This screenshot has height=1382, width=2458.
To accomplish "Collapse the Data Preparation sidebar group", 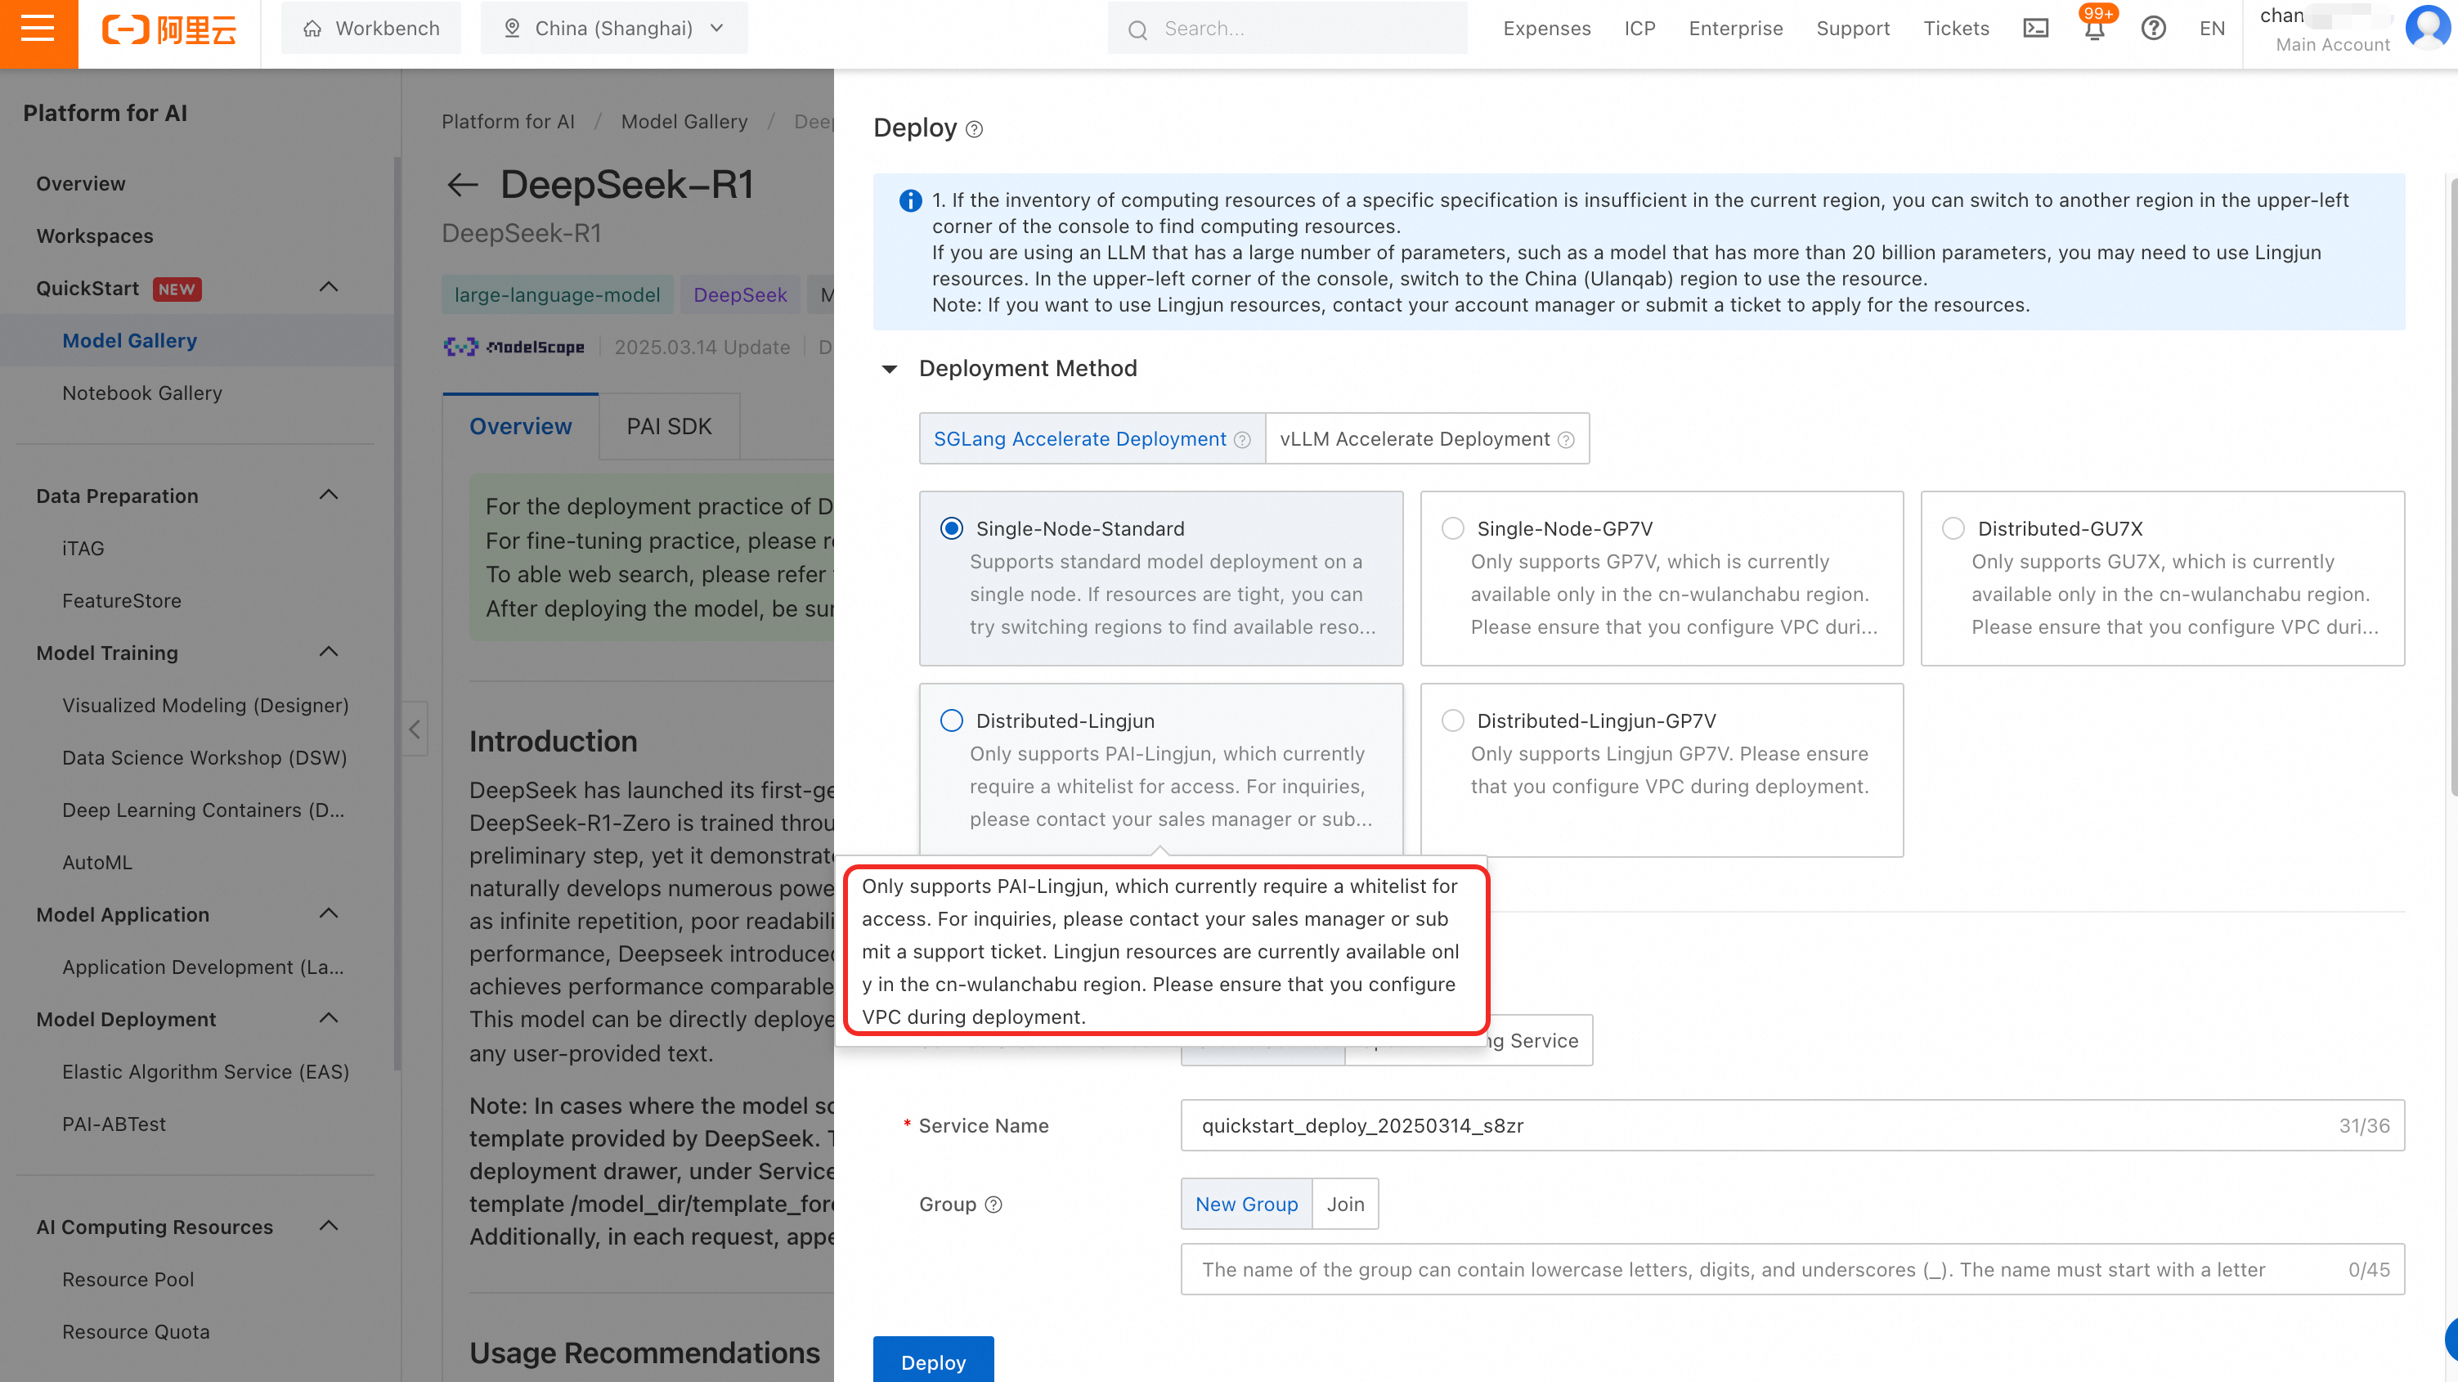I will point(328,496).
